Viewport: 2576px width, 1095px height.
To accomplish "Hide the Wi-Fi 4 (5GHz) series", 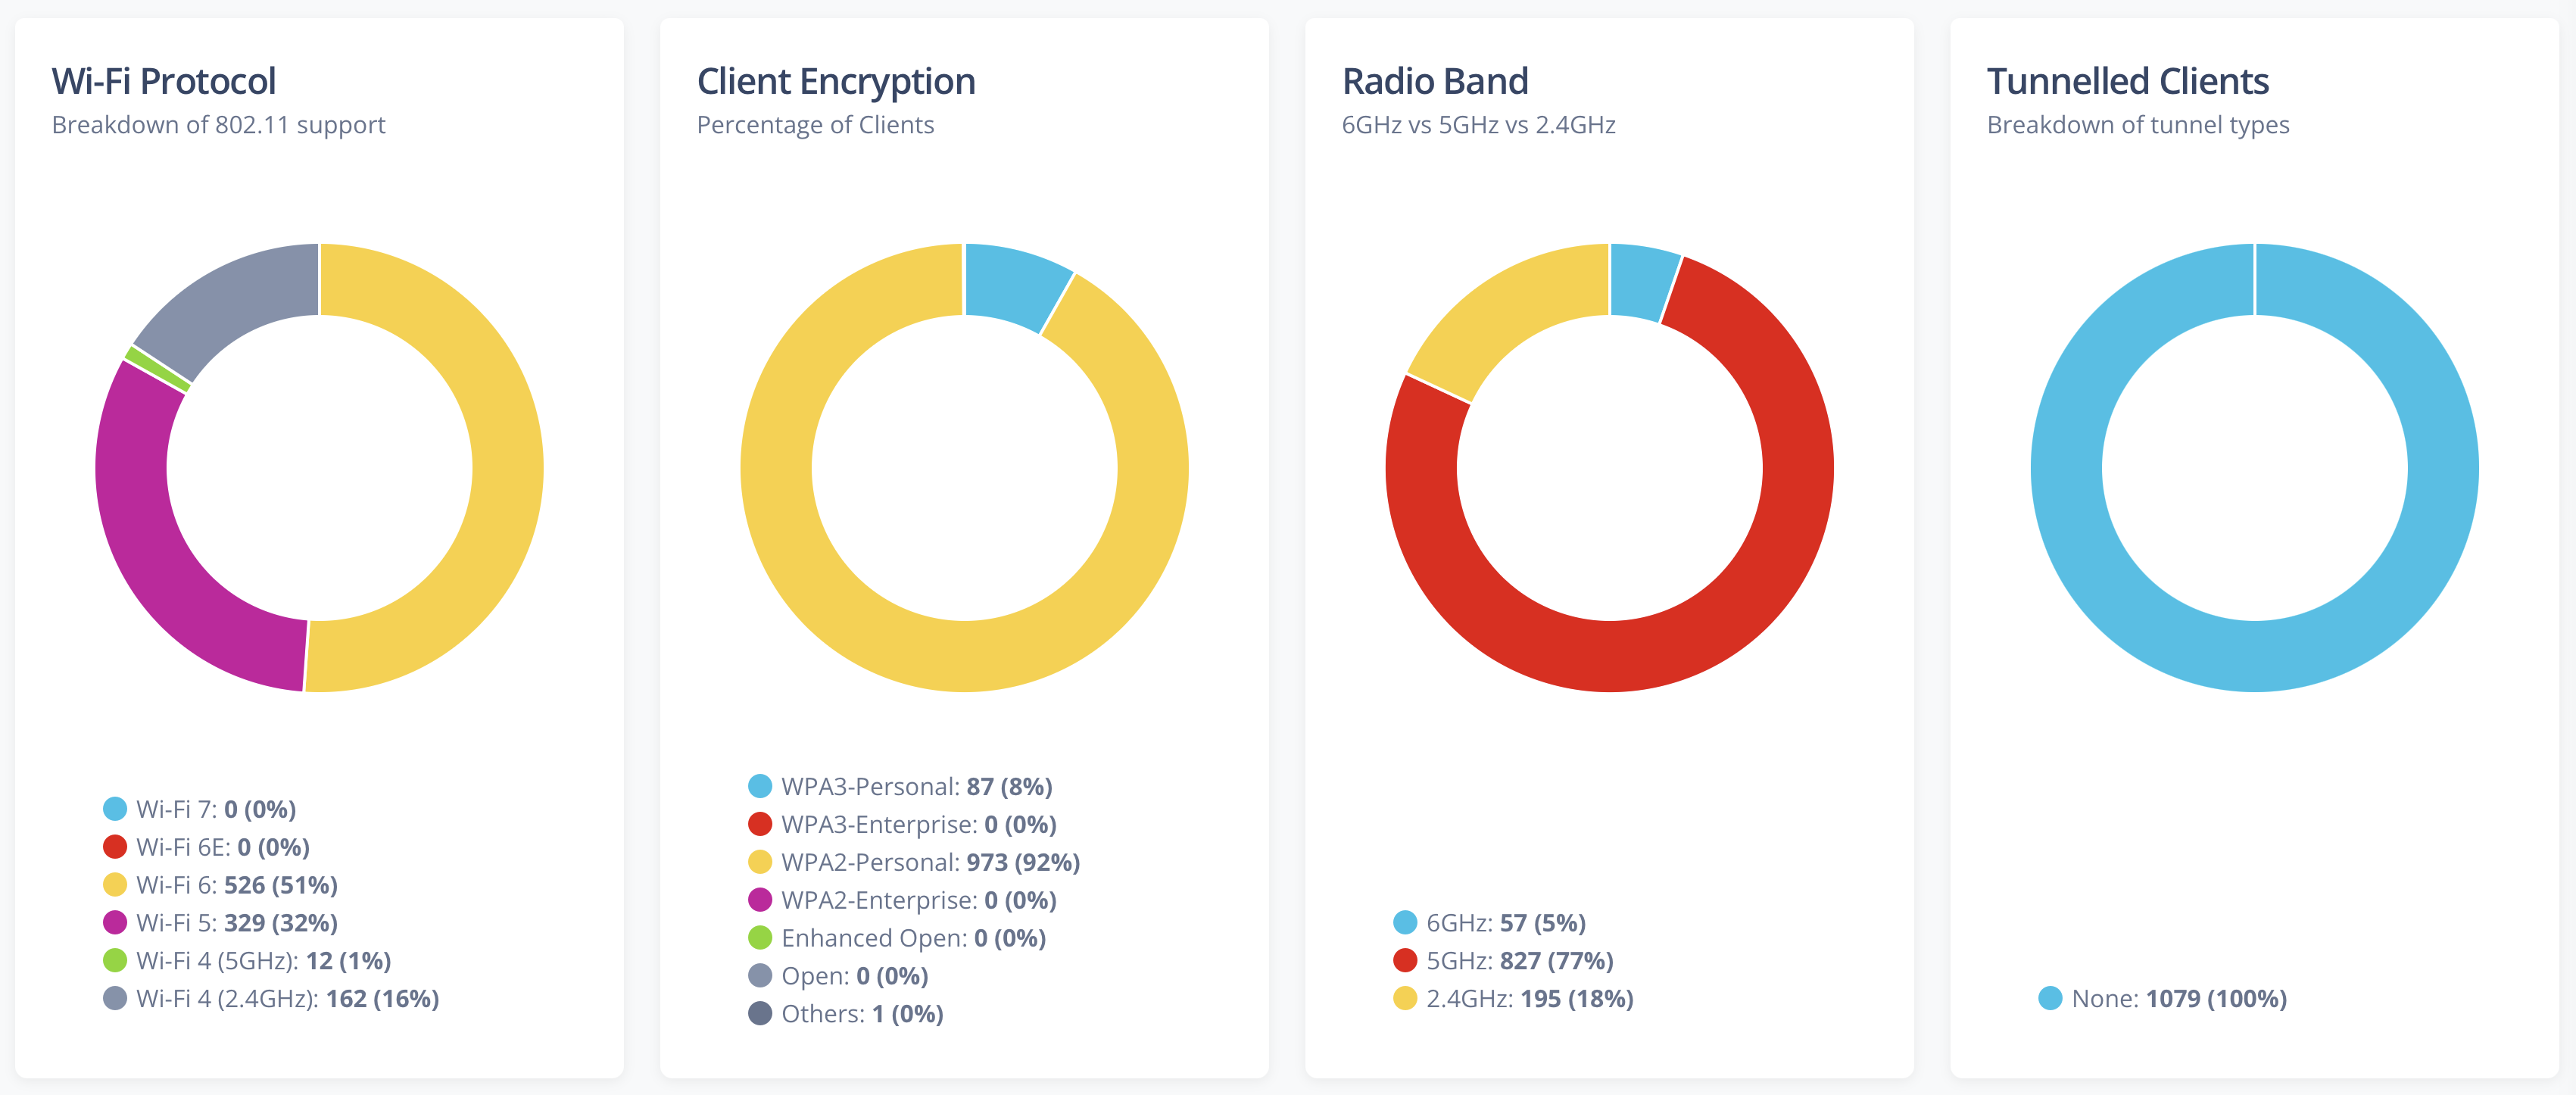I will coord(262,961).
